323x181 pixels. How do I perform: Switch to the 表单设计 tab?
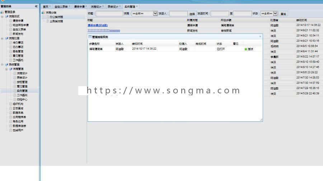pos(113,6)
